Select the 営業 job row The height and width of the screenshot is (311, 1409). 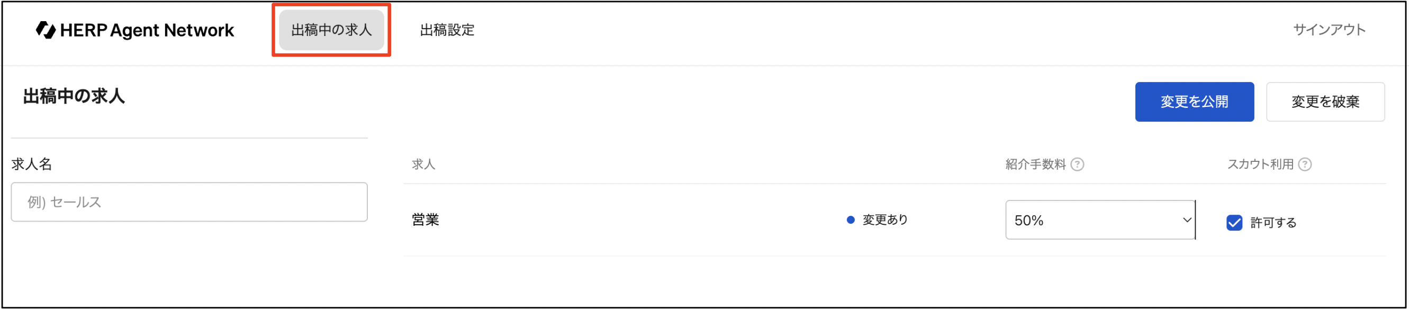point(895,219)
